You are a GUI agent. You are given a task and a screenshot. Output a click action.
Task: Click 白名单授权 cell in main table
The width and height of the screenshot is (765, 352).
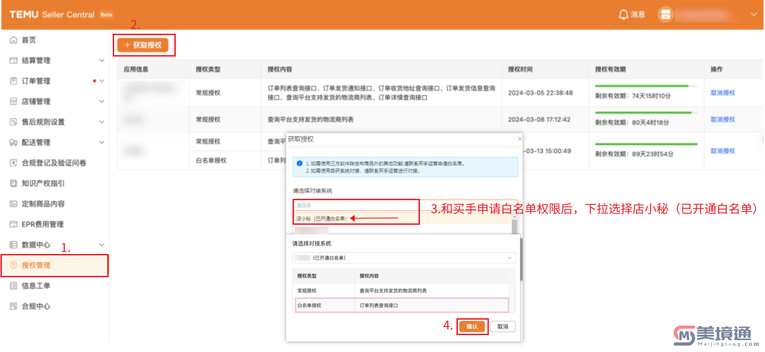pyautogui.click(x=211, y=160)
